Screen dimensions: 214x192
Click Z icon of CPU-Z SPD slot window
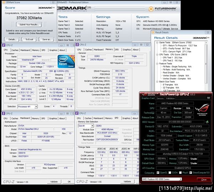coord(77,113)
